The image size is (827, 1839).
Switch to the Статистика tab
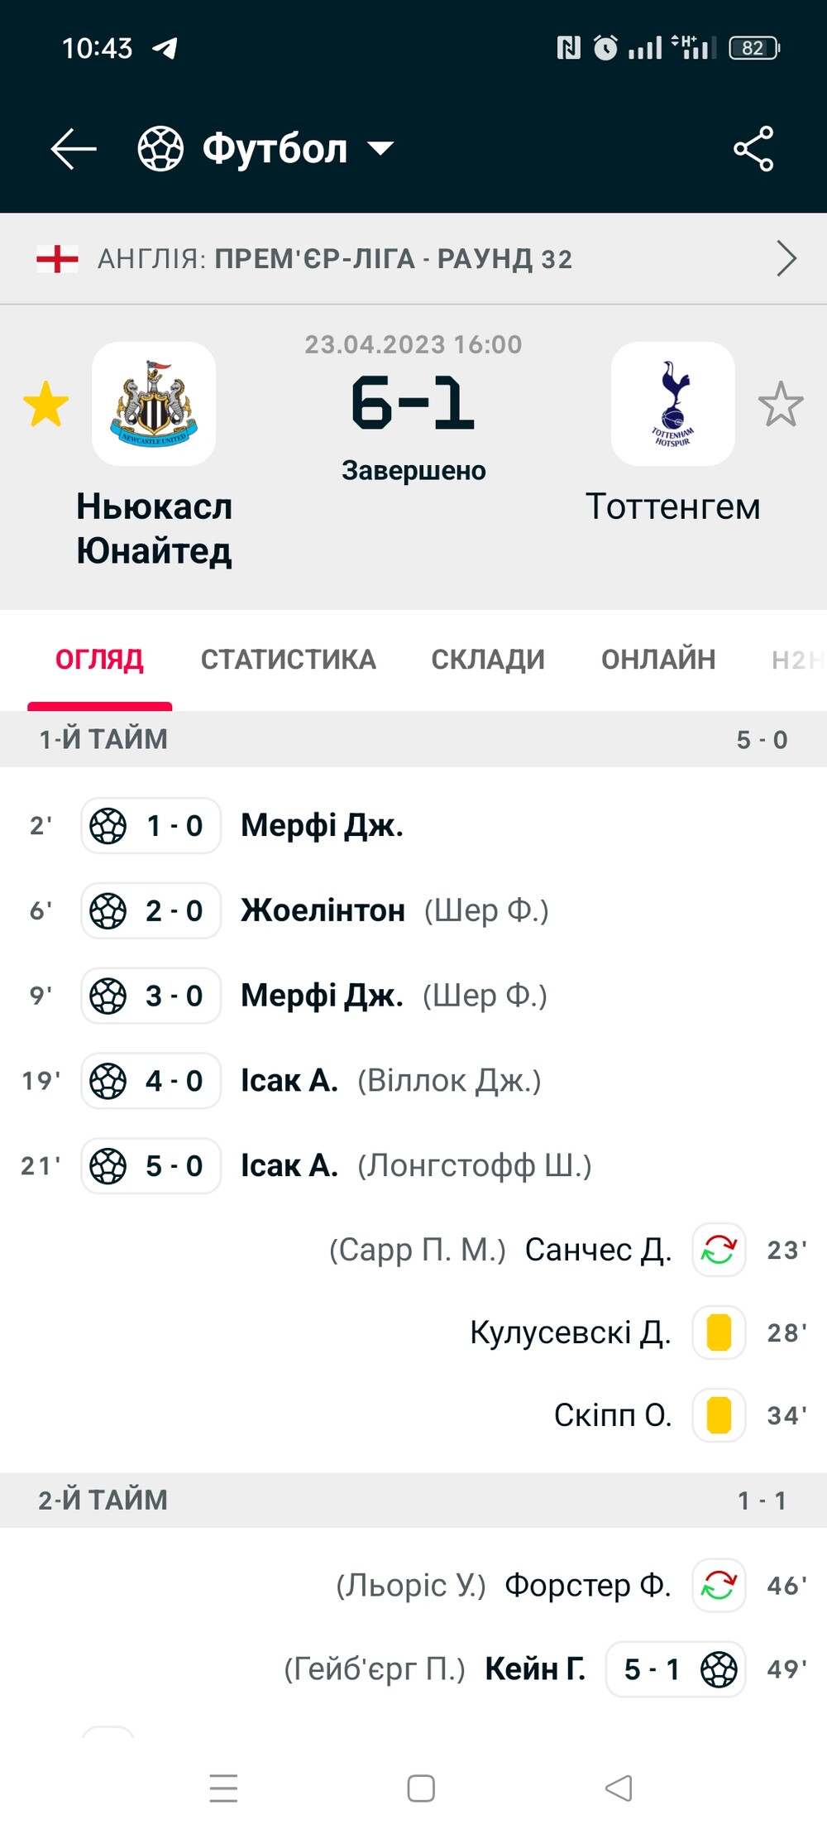tap(289, 660)
